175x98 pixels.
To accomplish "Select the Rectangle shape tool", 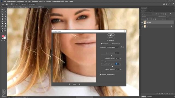I will pos(5,28).
